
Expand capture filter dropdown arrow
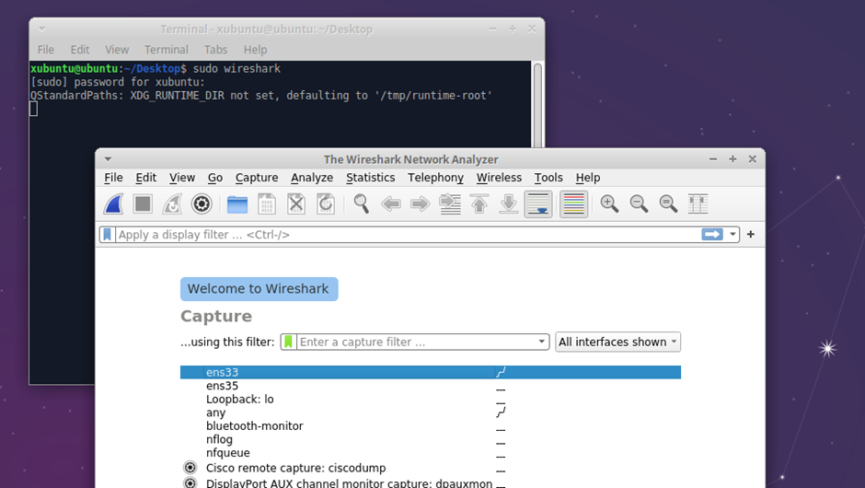pyautogui.click(x=542, y=342)
